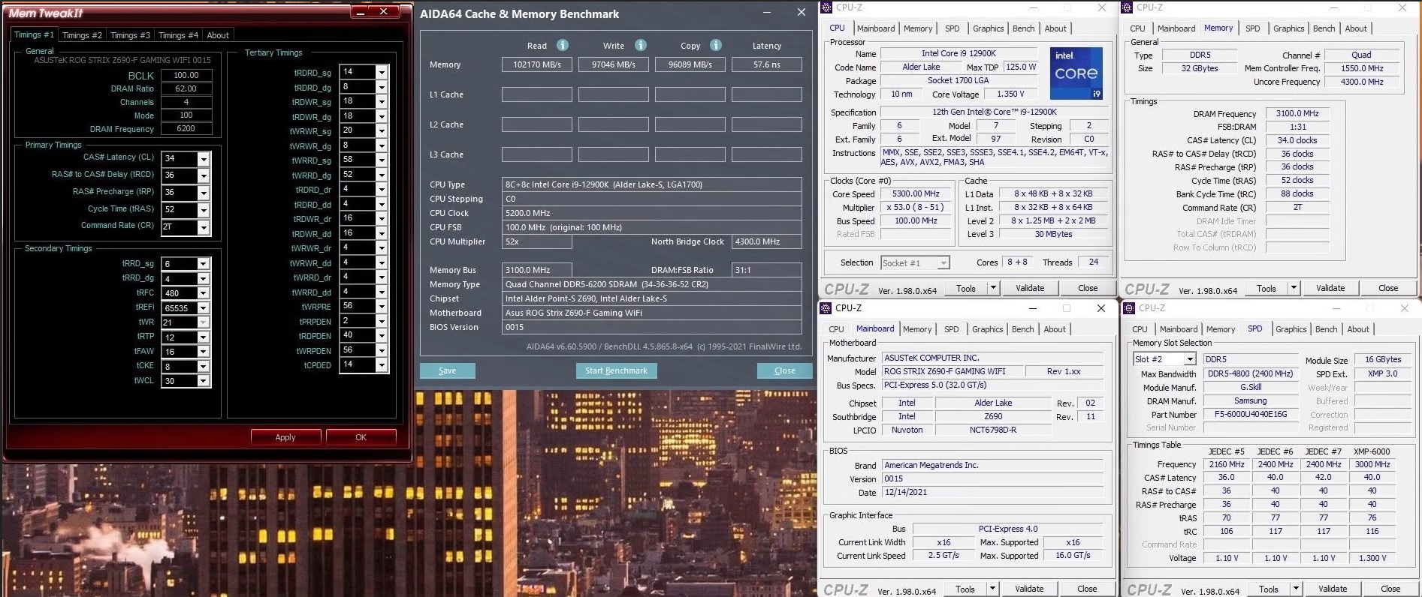
Task: Open the Command Rate (CR) dropdown in Mem TweakIt
Action: 204,227
